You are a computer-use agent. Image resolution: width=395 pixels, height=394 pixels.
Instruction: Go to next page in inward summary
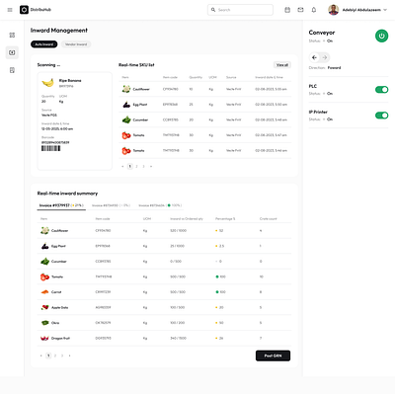click(69, 355)
